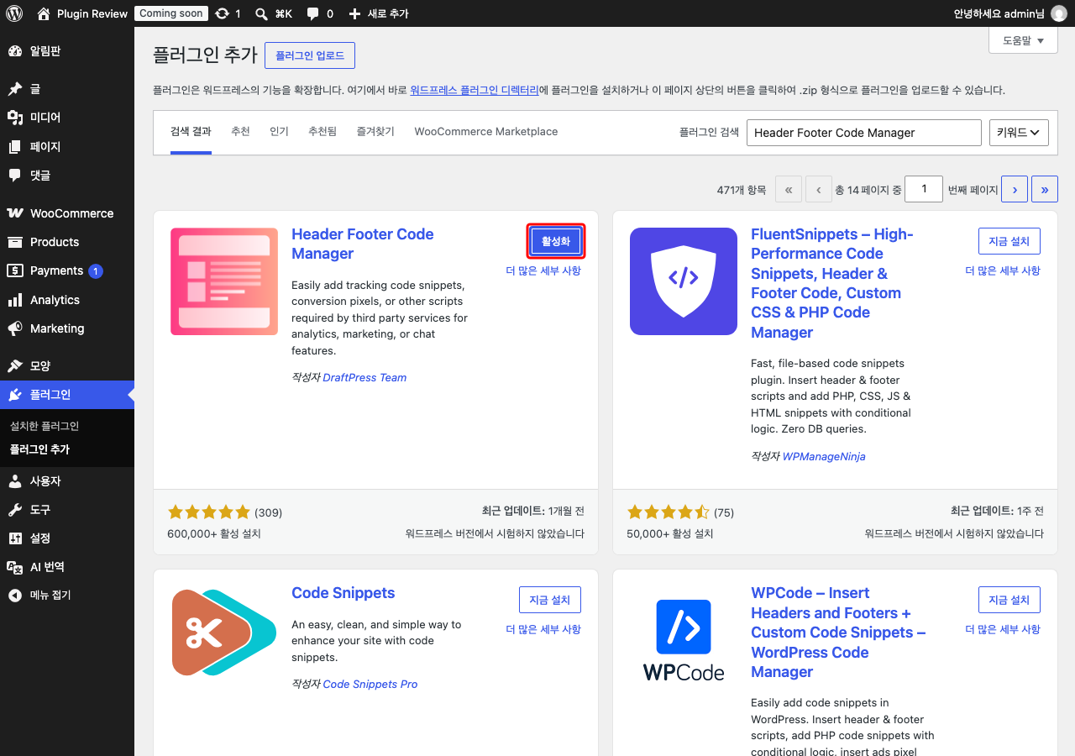Click the 글 pushpin icon

(14, 89)
